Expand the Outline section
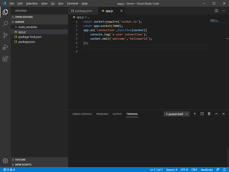The width and height of the screenshot is (229, 172). click(21, 160)
